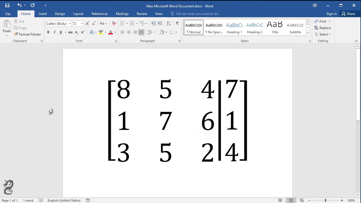Toggle justify alignment
The height and width of the screenshot is (203, 361).
141,32
